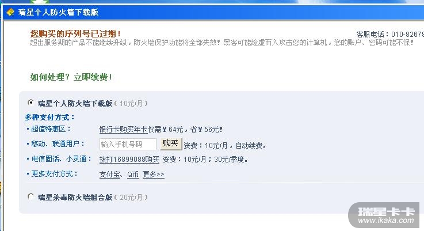The width and height of the screenshot is (424, 231).
Task: Click the 立即续费 heading text
Action: pyautogui.click(x=93, y=77)
